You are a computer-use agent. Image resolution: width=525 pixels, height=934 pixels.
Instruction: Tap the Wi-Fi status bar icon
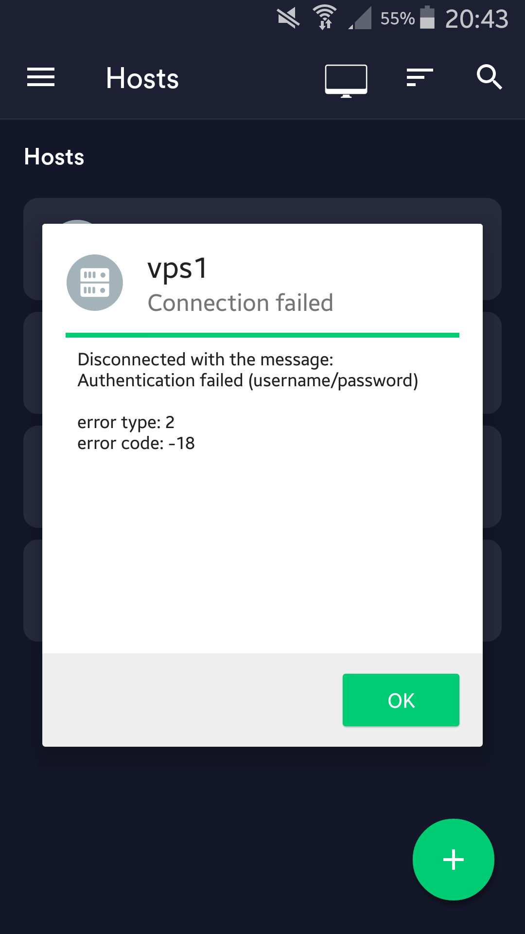325,18
